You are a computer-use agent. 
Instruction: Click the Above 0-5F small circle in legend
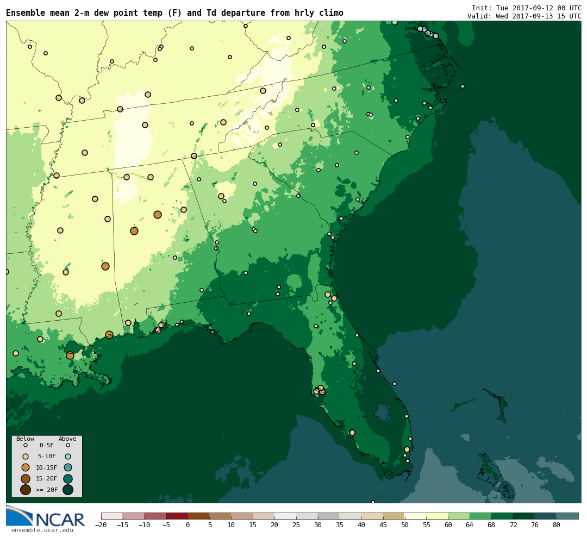point(68,446)
